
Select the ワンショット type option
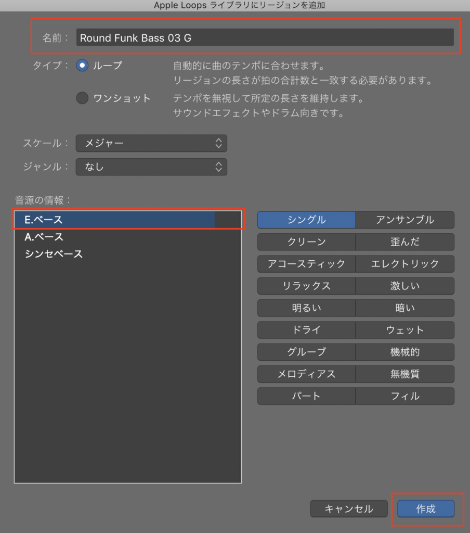tap(82, 97)
